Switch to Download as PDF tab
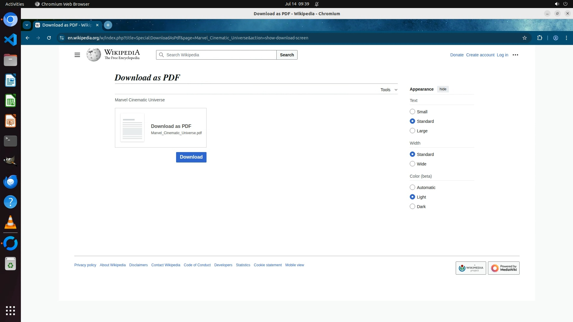573x322 pixels. [67, 25]
